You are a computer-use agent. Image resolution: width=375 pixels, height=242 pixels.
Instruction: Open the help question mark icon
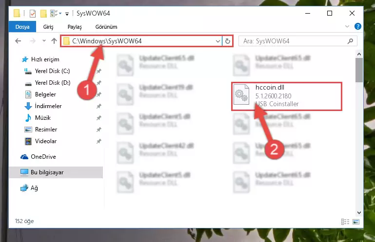[358, 26]
